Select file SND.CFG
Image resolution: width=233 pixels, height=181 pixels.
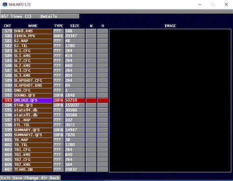point(33,90)
